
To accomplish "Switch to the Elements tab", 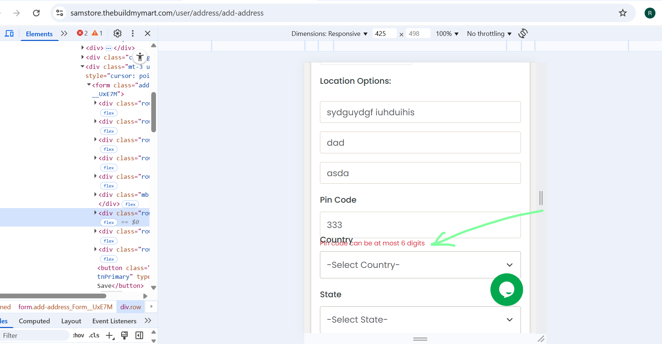I will [x=39, y=34].
